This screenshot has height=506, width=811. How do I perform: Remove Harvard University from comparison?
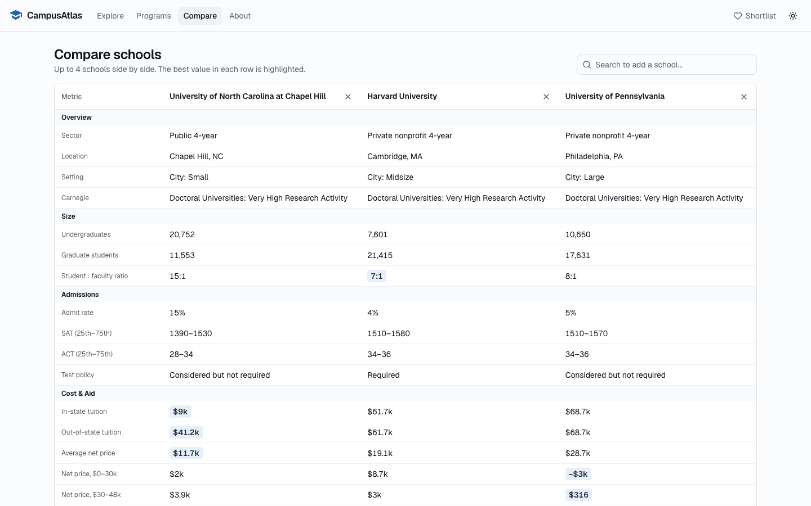[546, 97]
